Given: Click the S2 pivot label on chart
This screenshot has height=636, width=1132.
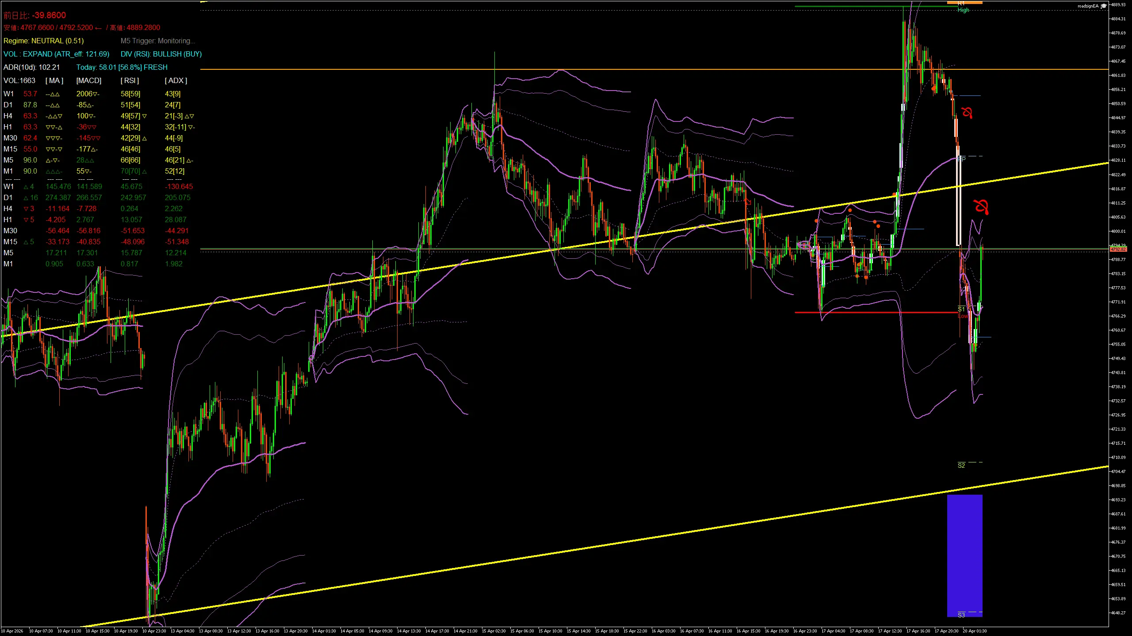Looking at the screenshot, I should tap(961, 465).
